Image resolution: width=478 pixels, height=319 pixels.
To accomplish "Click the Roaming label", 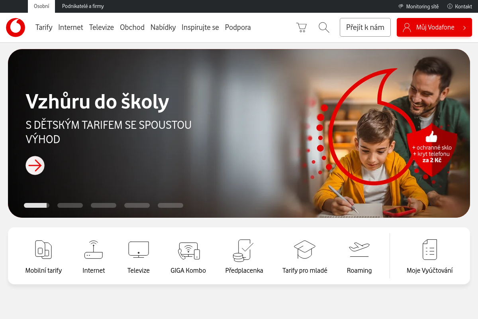I will [359, 270].
